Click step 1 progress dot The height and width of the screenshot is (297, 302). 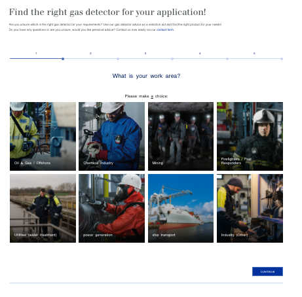click(63, 59)
